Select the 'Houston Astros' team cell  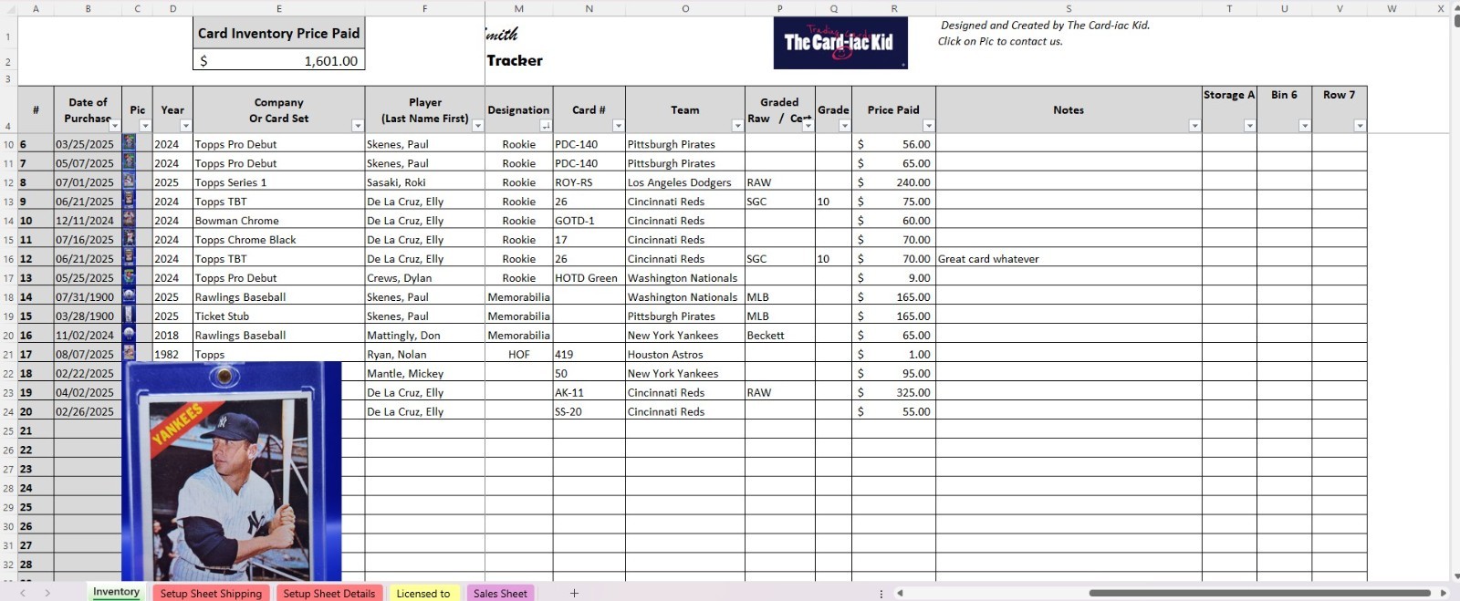[x=684, y=355]
